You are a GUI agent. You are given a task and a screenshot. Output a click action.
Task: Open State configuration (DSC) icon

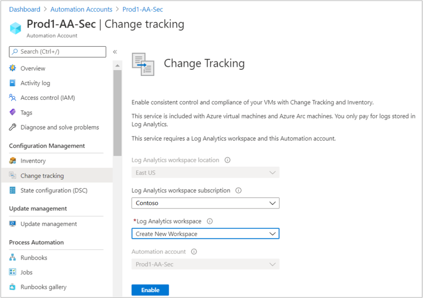click(14, 190)
